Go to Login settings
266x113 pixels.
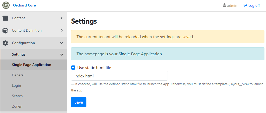coord(16,85)
